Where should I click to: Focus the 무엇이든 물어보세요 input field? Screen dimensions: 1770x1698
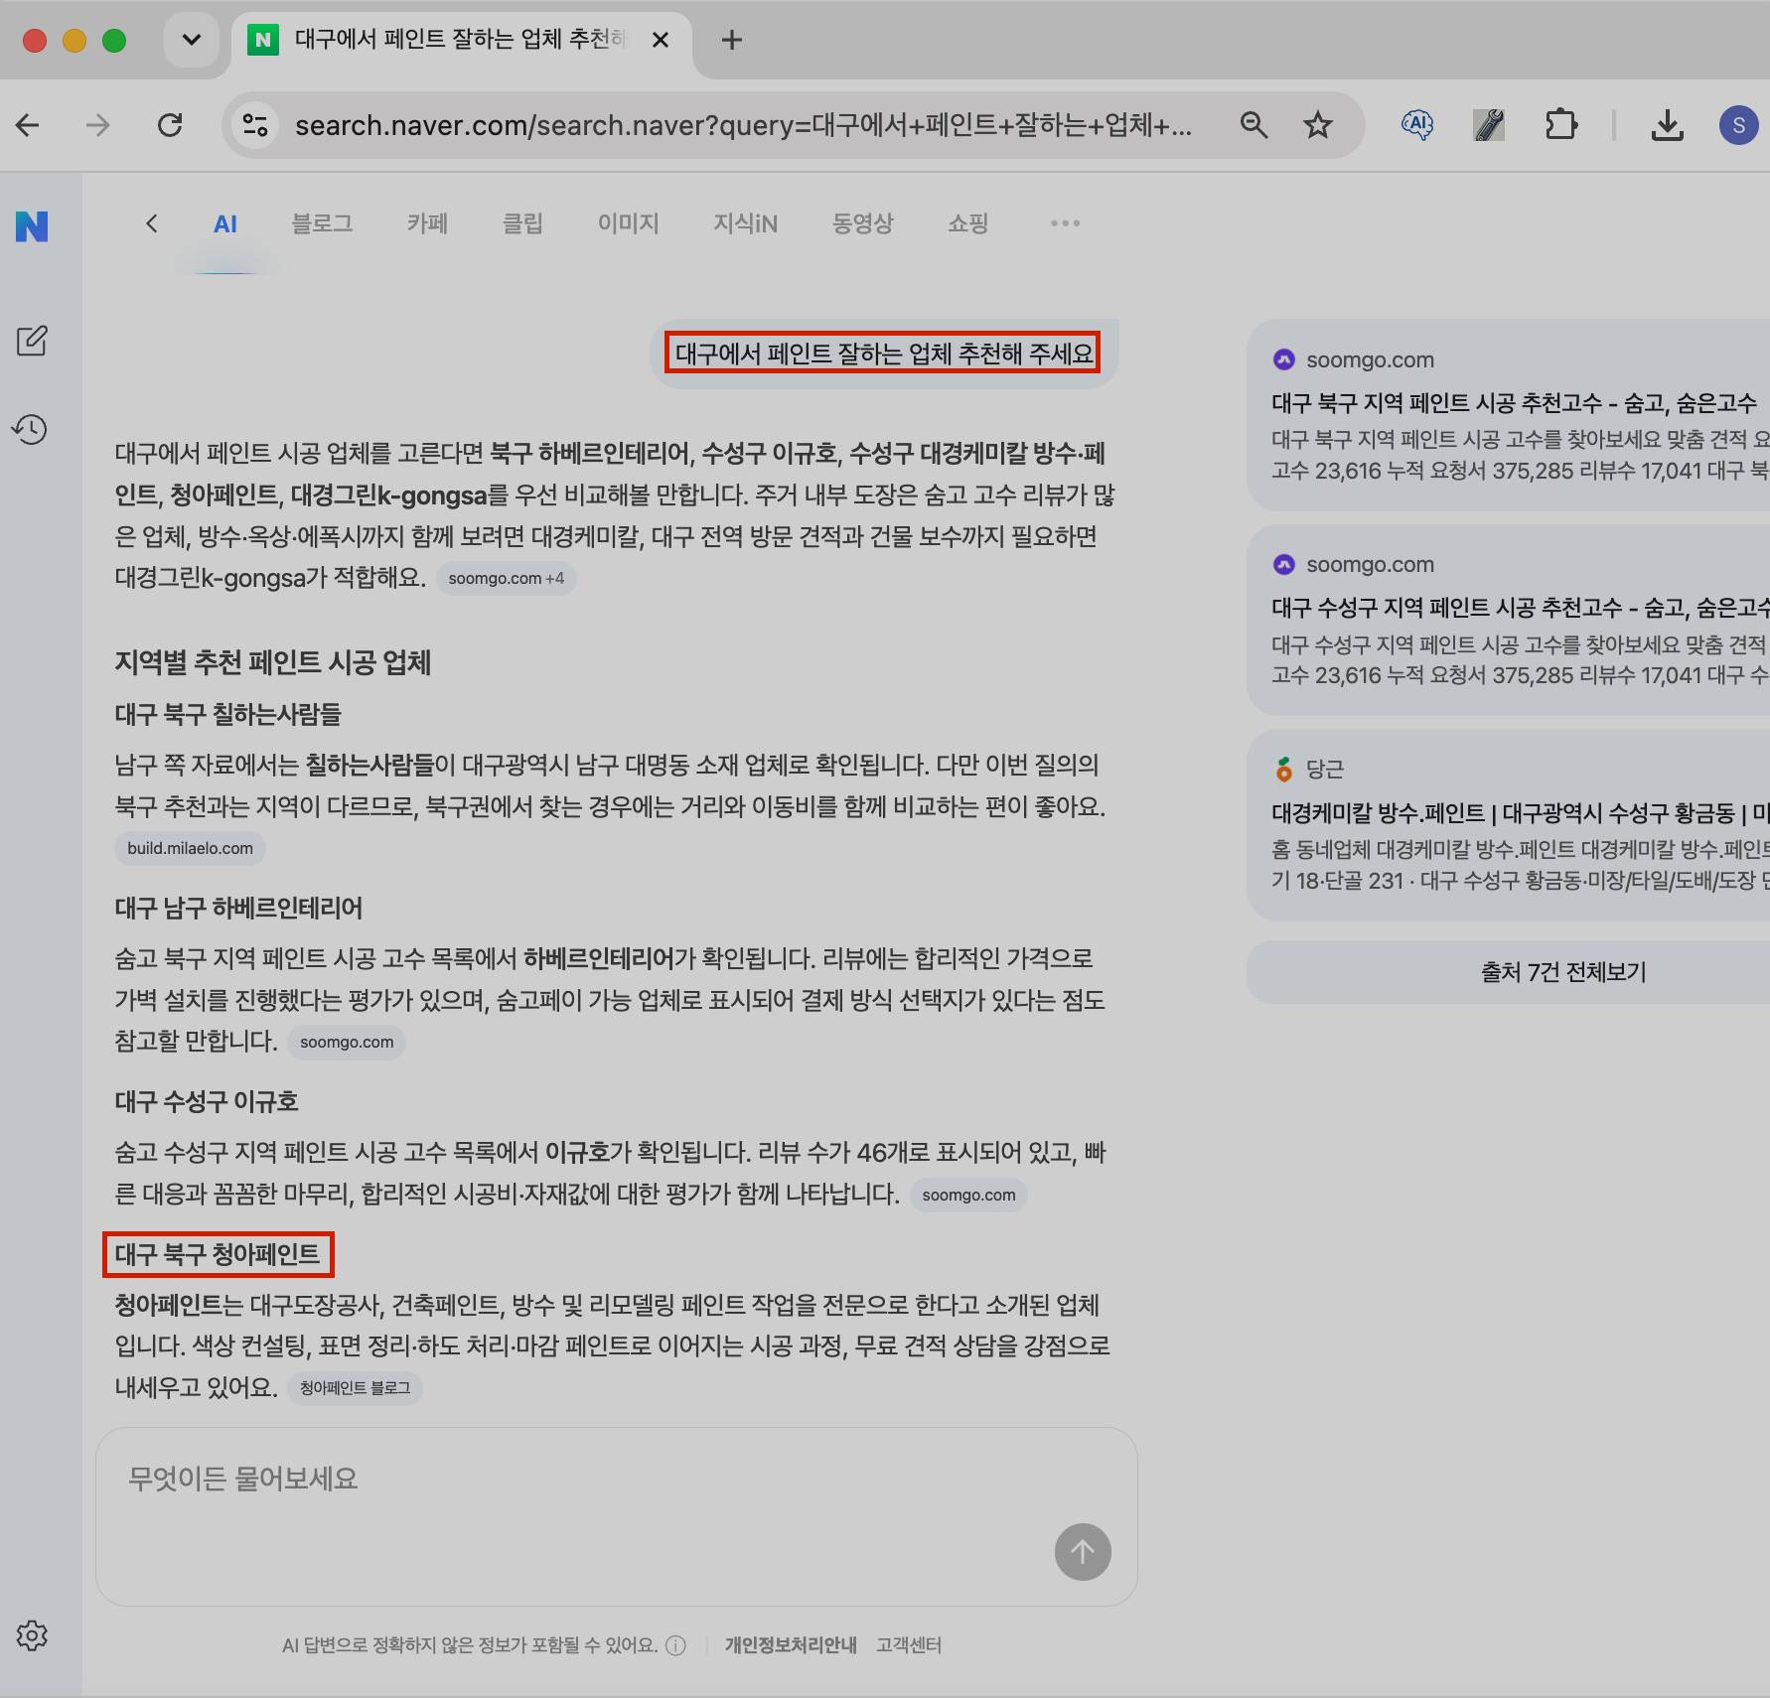(x=617, y=1516)
